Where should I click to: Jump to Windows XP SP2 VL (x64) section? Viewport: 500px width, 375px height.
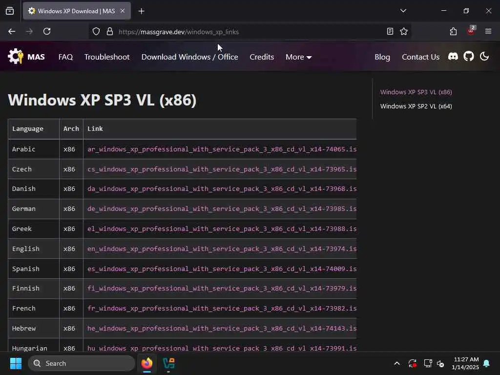[x=416, y=106]
